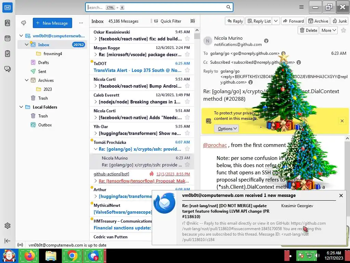Dismiss the remote content privacy bar
Screen dimensions: 350x263
(342, 121)
